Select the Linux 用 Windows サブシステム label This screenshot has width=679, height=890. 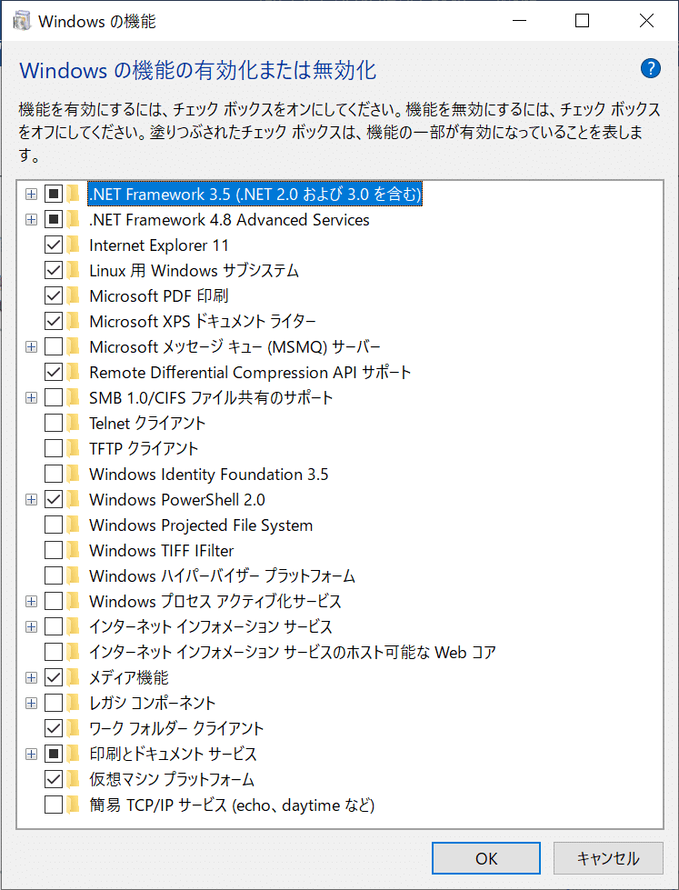pyautogui.click(x=195, y=271)
